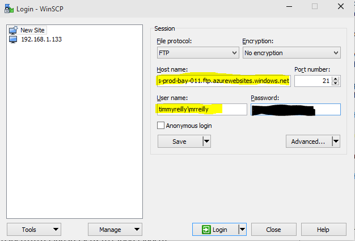This screenshot has height=241, width=355.
Task: Click the monitor icon beside 192.168.1.133
Action: tap(13, 39)
